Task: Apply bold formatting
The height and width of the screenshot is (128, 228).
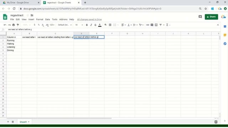Action: pyautogui.click(x=87, y=25)
